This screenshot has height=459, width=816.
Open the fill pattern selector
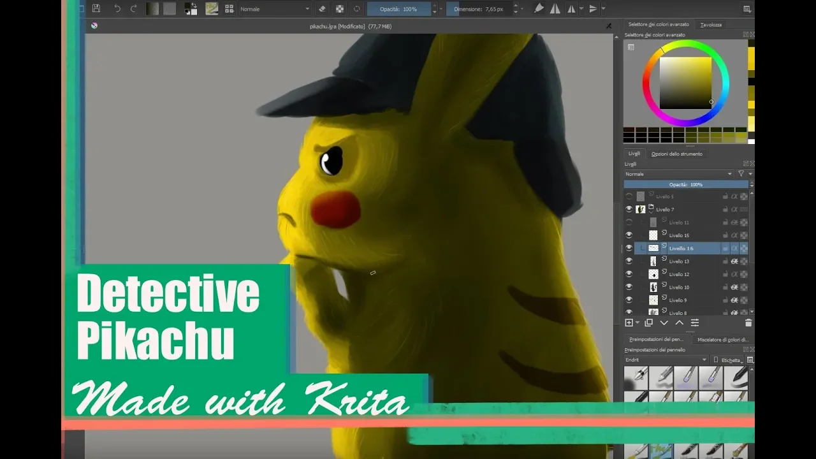pyautogui.click(x=170, y=8)
